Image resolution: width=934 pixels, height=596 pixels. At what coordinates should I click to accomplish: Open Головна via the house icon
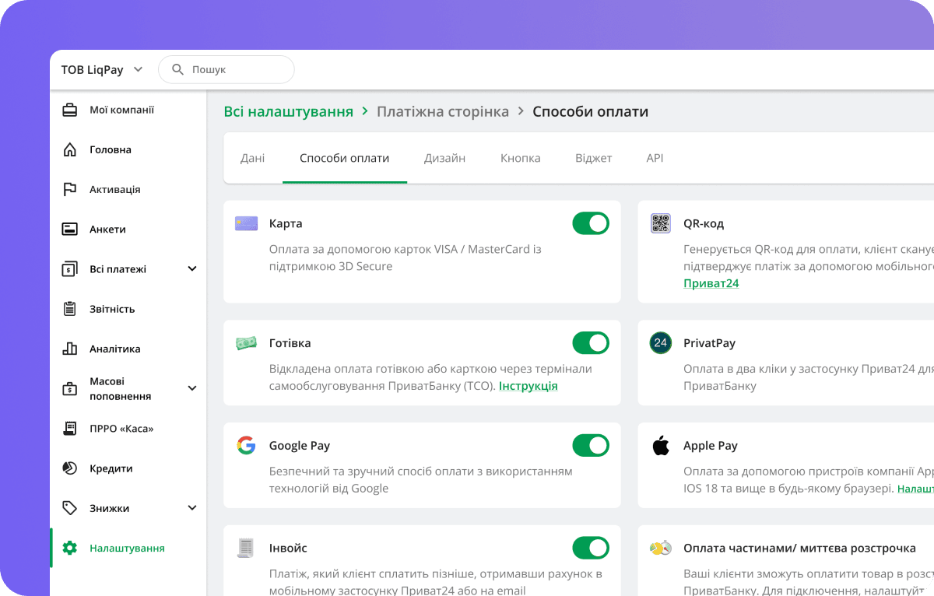(70, 149)
